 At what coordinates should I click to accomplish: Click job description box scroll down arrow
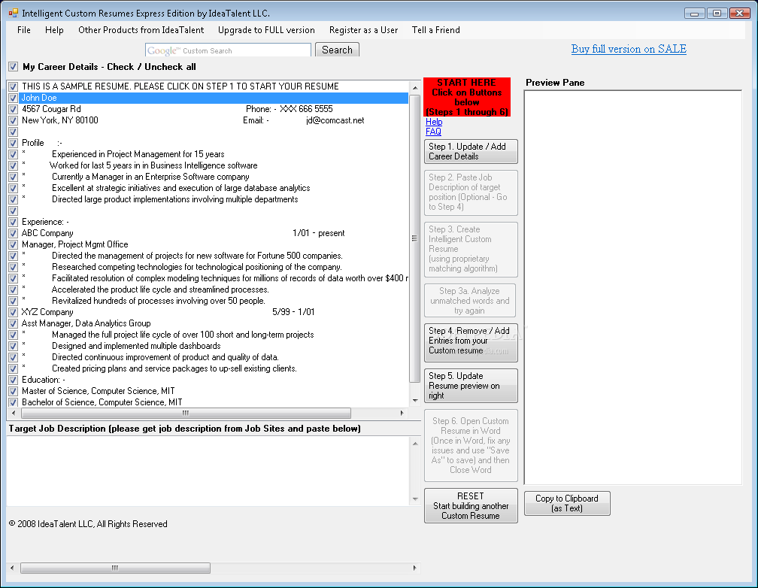tap(415, 499)
